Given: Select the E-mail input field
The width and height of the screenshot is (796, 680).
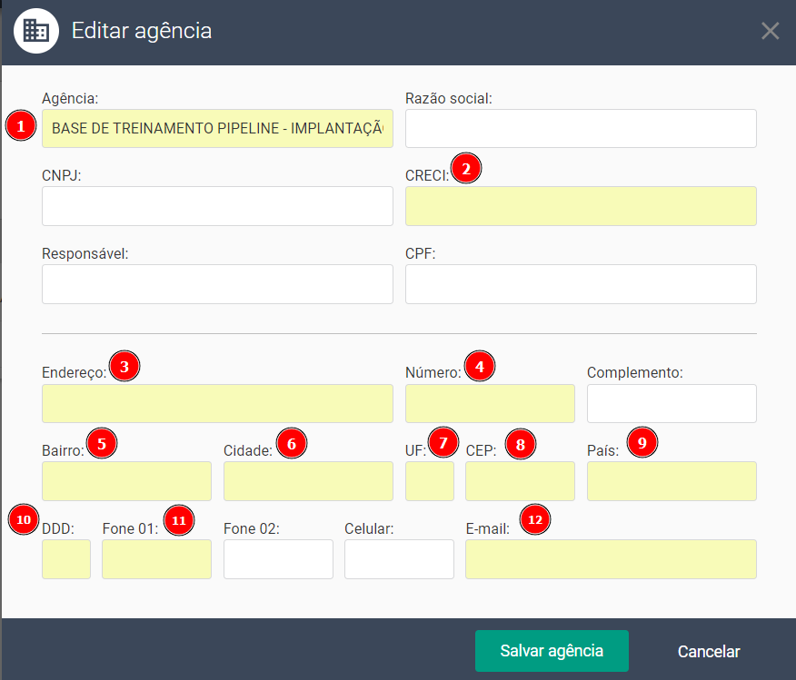Looking at the screenshot, I should pyautogui.click(x=611, y=559).
